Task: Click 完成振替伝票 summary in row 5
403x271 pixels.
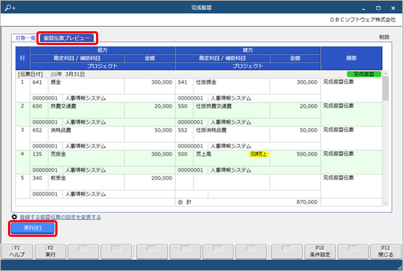Action: click(x=338, y=178)
